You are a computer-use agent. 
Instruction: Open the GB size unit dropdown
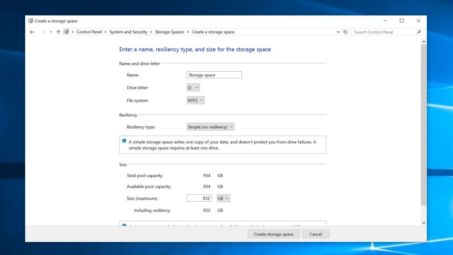223,198
